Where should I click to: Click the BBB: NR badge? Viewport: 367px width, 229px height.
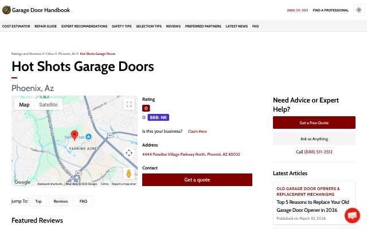pyautogui.click(x=158, y=117)
